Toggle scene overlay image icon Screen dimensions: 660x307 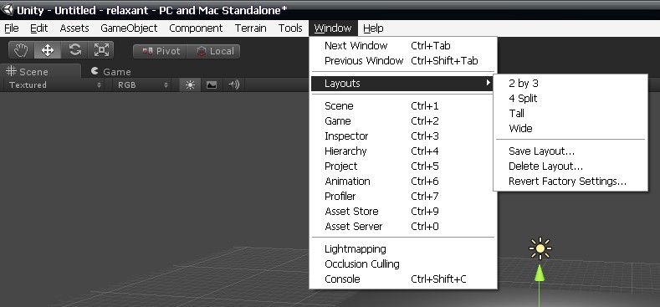coord(212,85)
